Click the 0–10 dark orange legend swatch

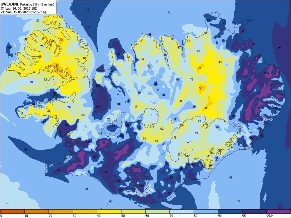(x=12, y=212)
